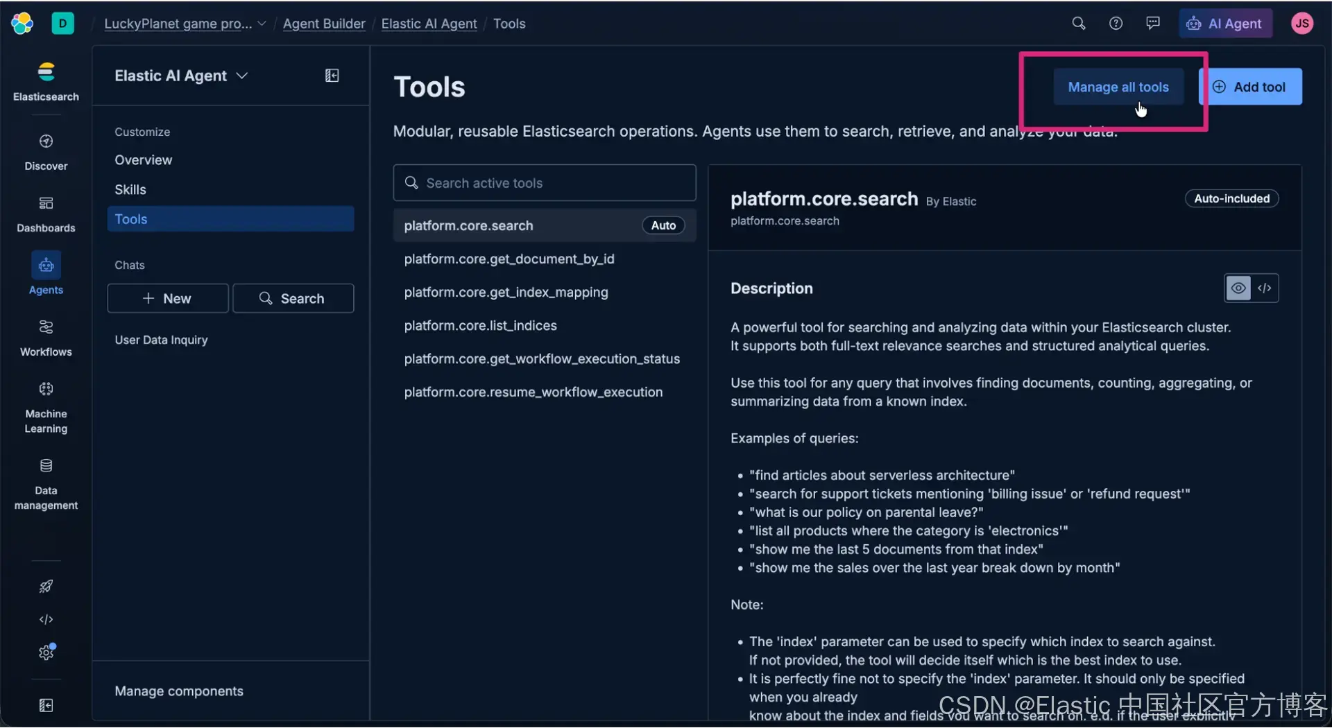This screenshot has width=1332, height=728.
Task: Go to Elastic AI Agent breadcrumb
Action: click(429, 24)
